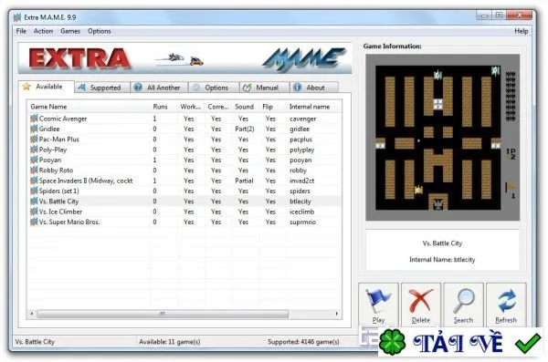Switch to the About tab
The image size is (548, 362).
tap(314, 88)
